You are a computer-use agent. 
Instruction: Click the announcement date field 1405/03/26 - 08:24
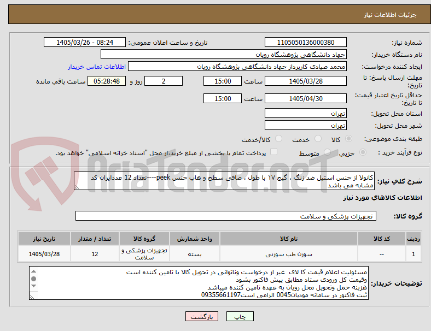point(85,42)
